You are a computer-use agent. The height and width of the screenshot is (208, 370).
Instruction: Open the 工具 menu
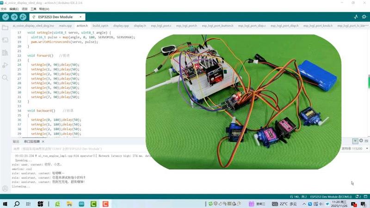coord(33,9)
